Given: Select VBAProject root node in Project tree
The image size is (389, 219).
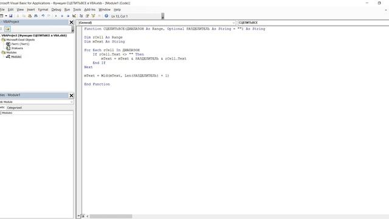Looking at the screenshot, I should tap(34, 35).
